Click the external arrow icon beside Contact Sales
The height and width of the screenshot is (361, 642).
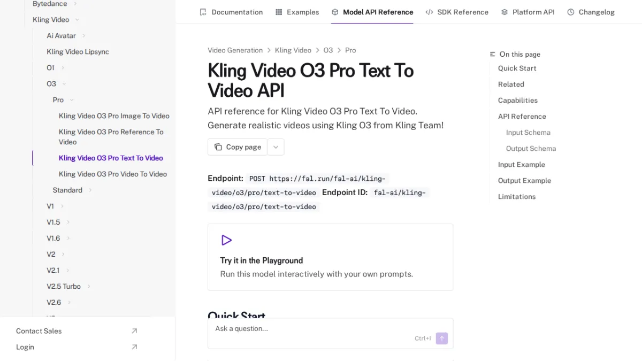[134, 331]
